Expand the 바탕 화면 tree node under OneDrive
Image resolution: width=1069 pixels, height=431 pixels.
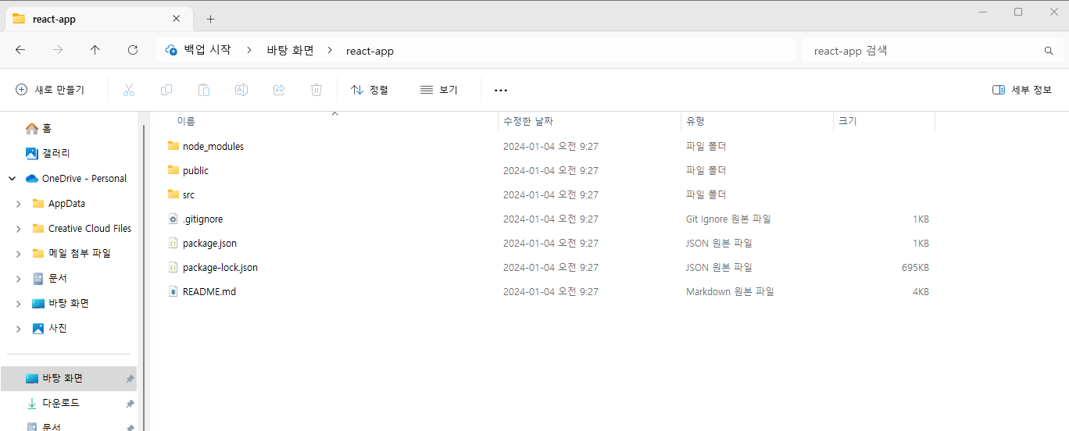point(19,303)
